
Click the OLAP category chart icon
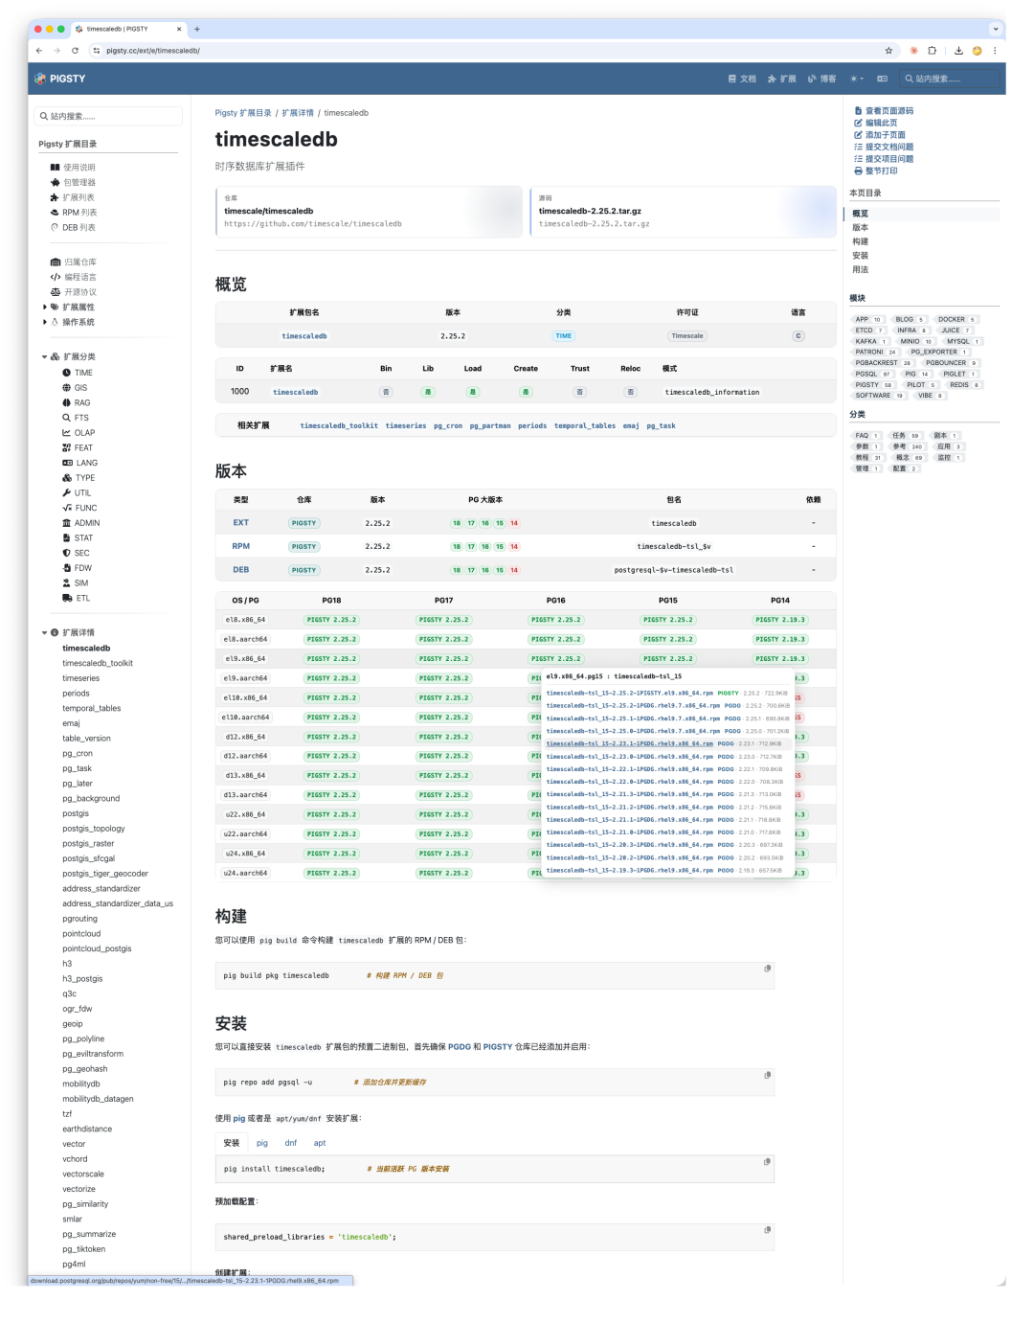[67, 433]
